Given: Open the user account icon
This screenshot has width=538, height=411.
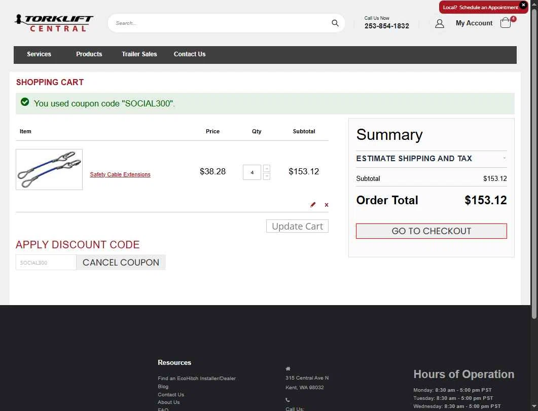Looking at the screenshot, I should click(440, 23).
